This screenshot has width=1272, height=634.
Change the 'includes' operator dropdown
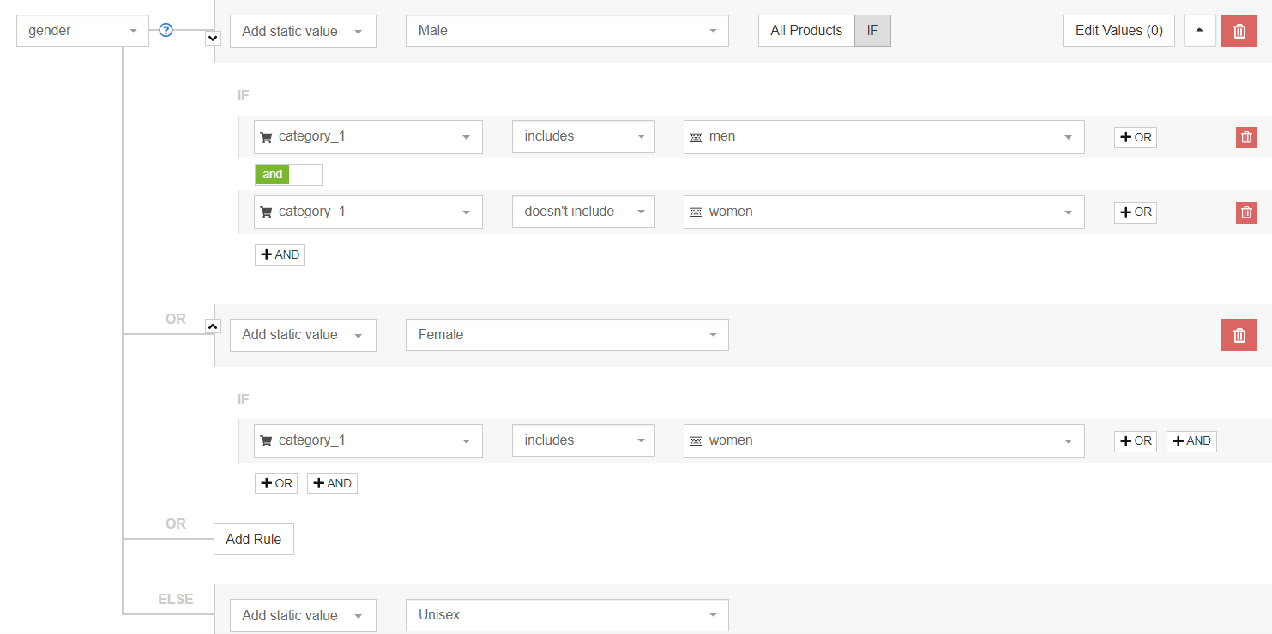pyautogui.click(x=583, y=136)
